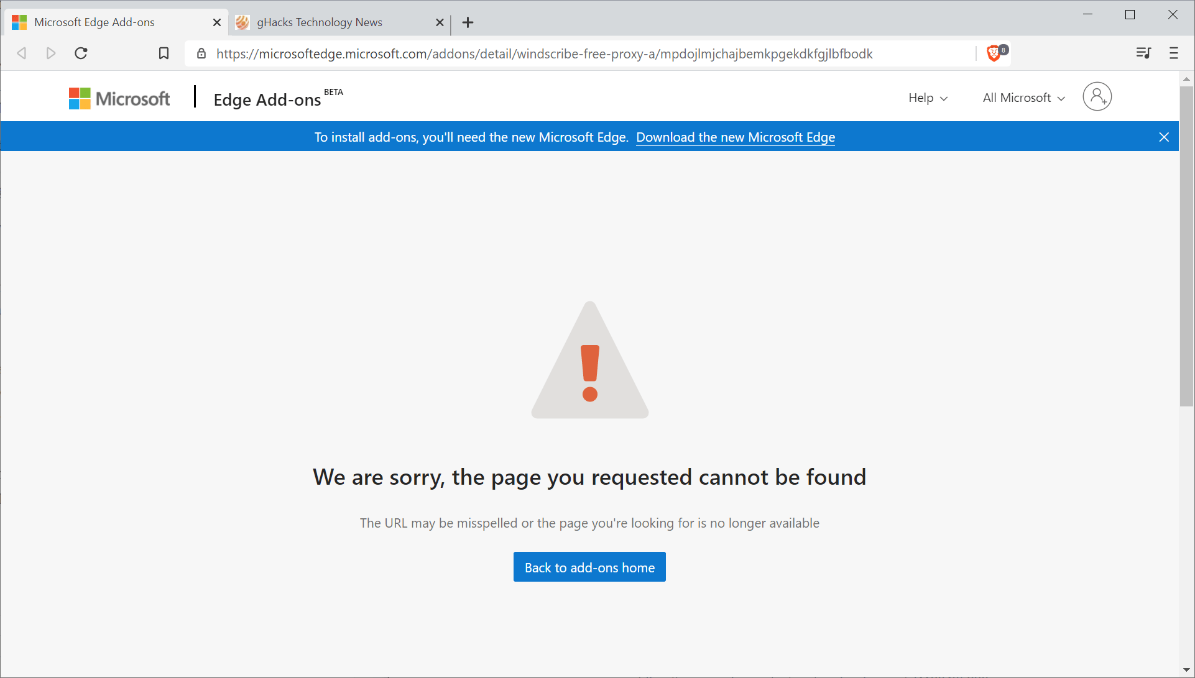Click the Microsoft logo

point(119,98)
